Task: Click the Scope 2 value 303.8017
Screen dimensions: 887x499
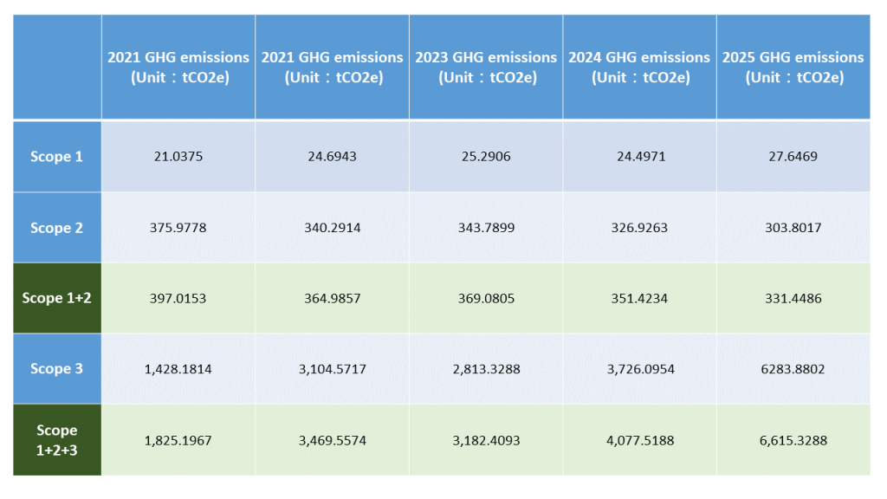Action: 793,228
